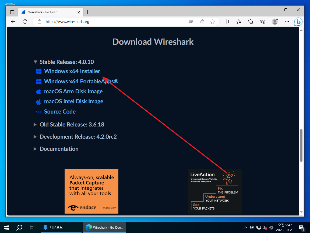
Task: Open a new browser tab
Action: point(87,12)
